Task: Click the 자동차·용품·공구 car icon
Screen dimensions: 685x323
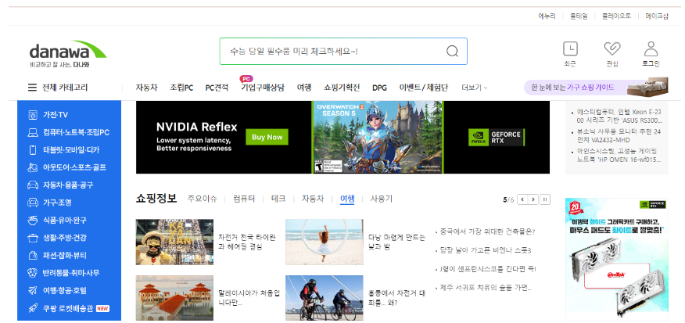Action: coord(32,185)
